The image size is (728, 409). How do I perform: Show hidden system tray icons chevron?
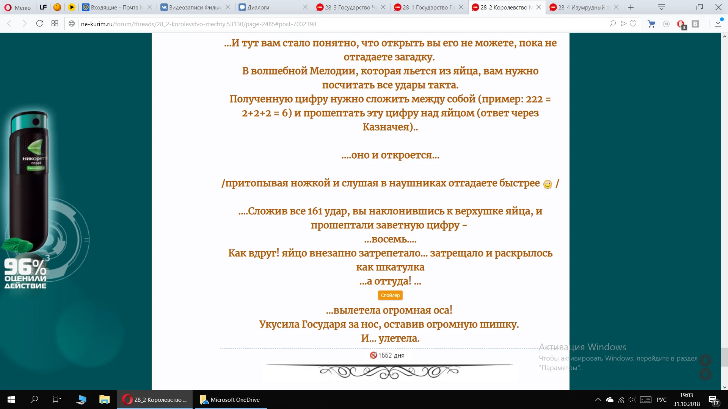tap(598, 400)
